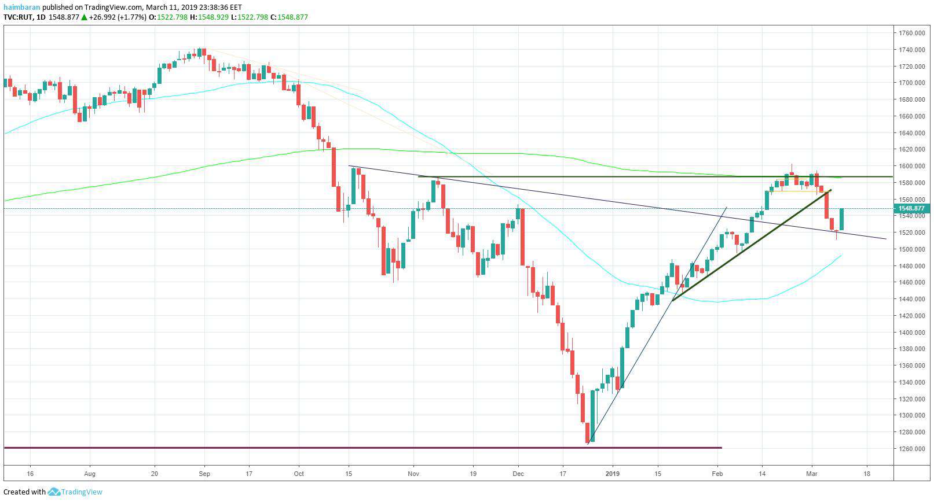This screenshot has height=502, width=934.
Task: Click the TradingView wordmark at bottom
Action: [82, 492]
